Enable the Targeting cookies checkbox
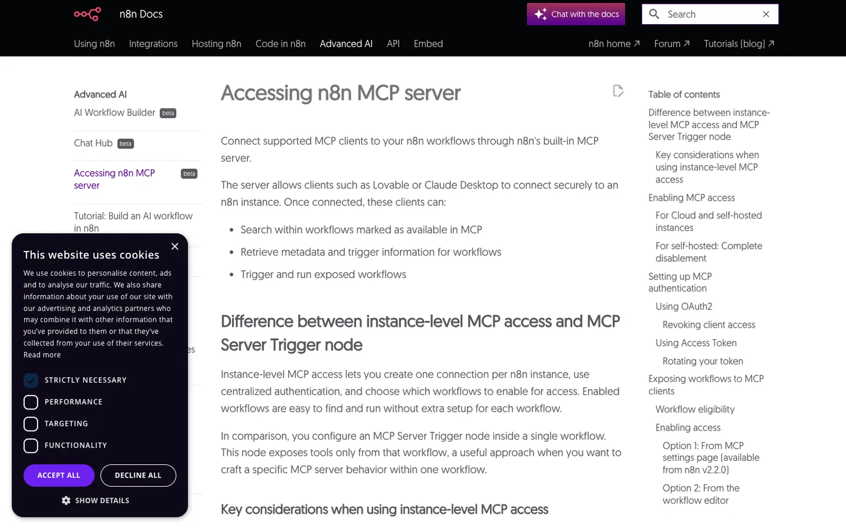The image size is (846, 529). (x=31, y=423)
